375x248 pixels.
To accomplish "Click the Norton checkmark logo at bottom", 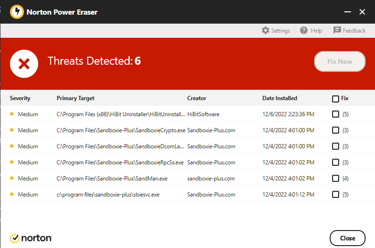I will pyautogui.click(x=15, y=238).
